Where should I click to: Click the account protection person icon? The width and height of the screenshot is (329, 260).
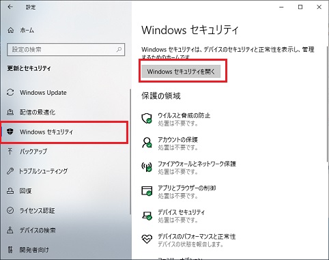147,143
